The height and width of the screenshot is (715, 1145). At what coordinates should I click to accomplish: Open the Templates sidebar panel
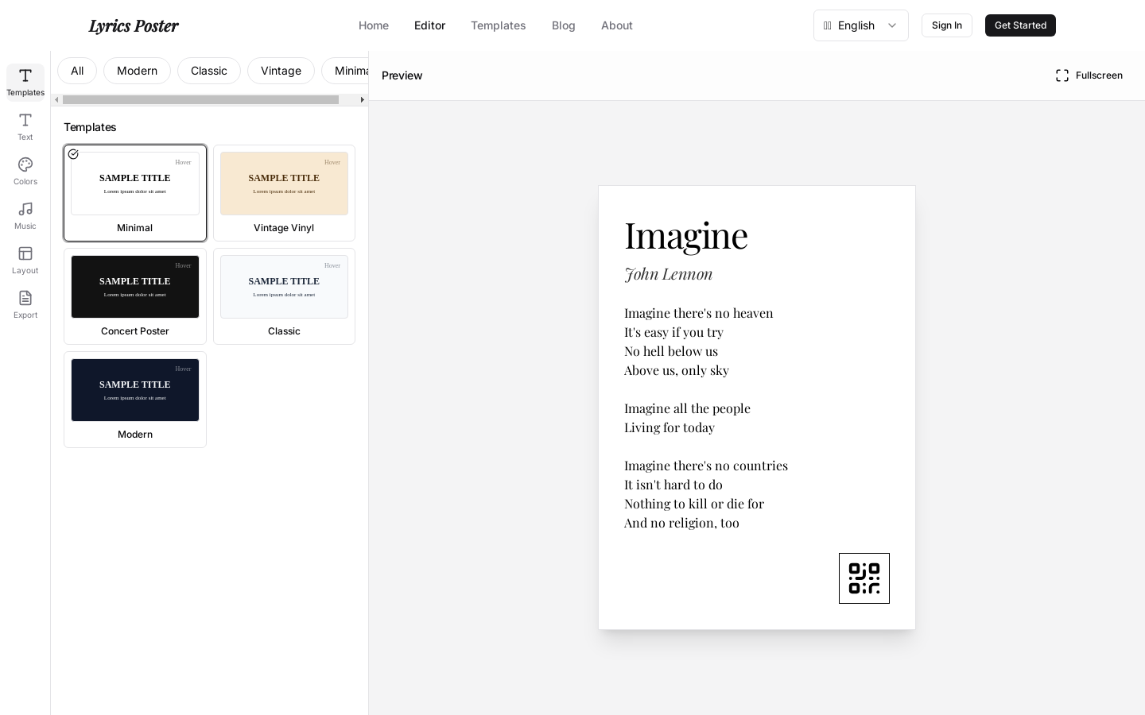25,83
